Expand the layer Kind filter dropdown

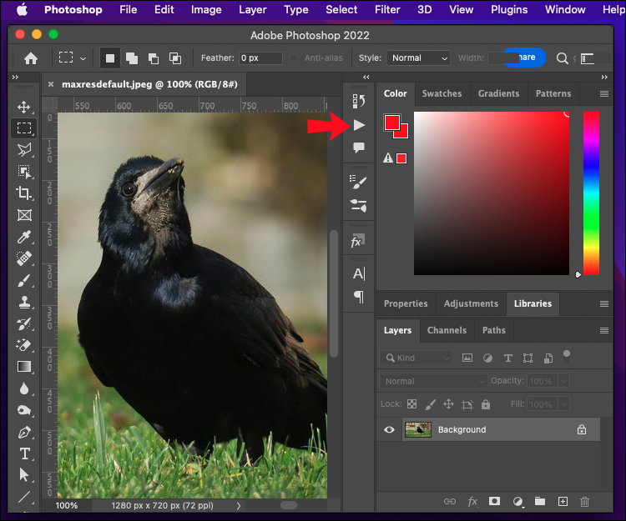pyautogui.click(x=415, y=358)
